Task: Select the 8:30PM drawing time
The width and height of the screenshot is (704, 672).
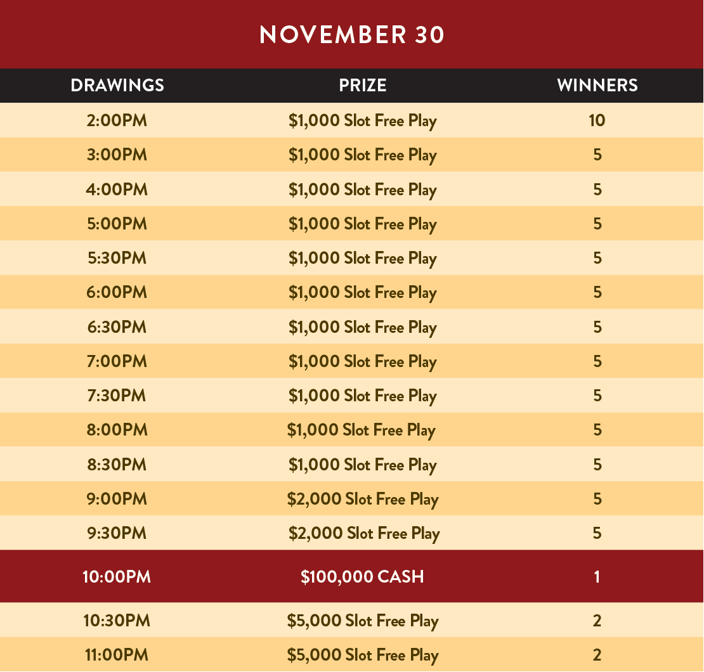Action: (117, 465)
